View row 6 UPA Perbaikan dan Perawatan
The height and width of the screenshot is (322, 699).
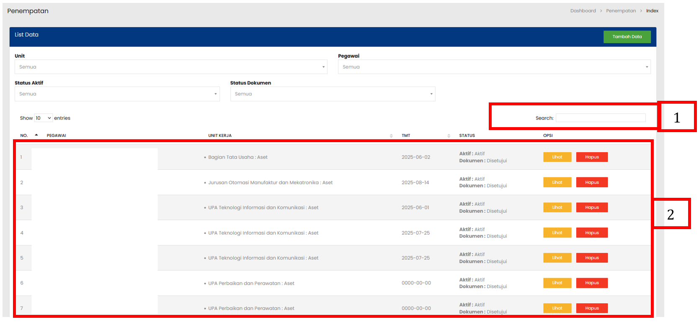pyautogui.click(x=557, y=283)
